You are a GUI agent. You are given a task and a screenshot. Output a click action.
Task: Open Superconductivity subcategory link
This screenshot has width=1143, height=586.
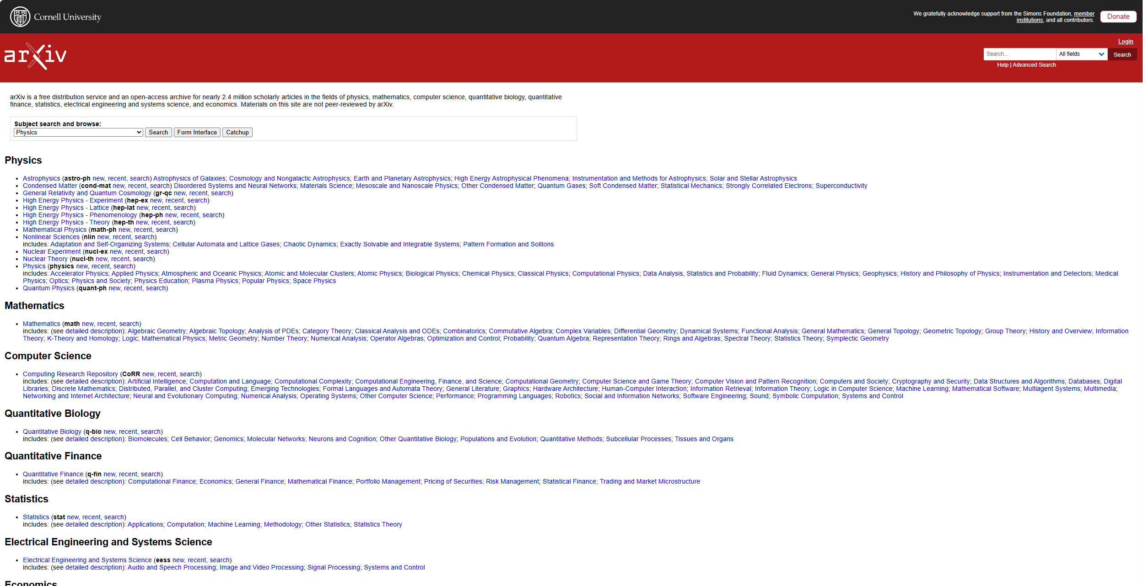click(x=841, y=186)
